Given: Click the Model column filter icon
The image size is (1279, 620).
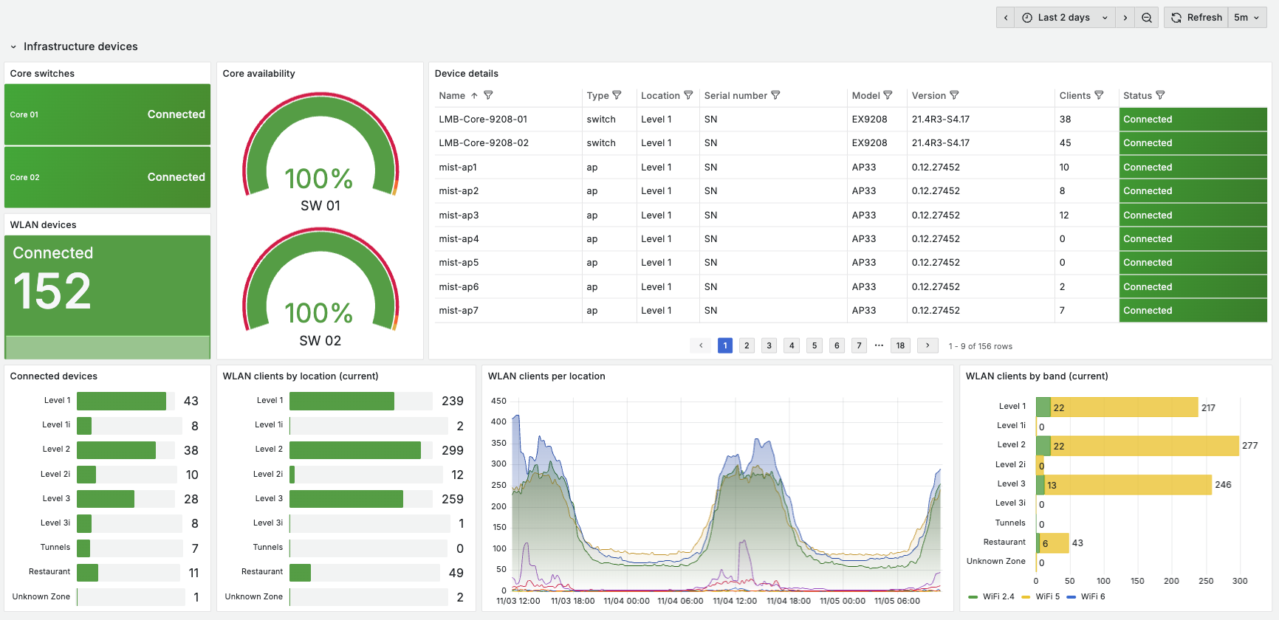Looking at the screenshot, I should tap(888, 95).
